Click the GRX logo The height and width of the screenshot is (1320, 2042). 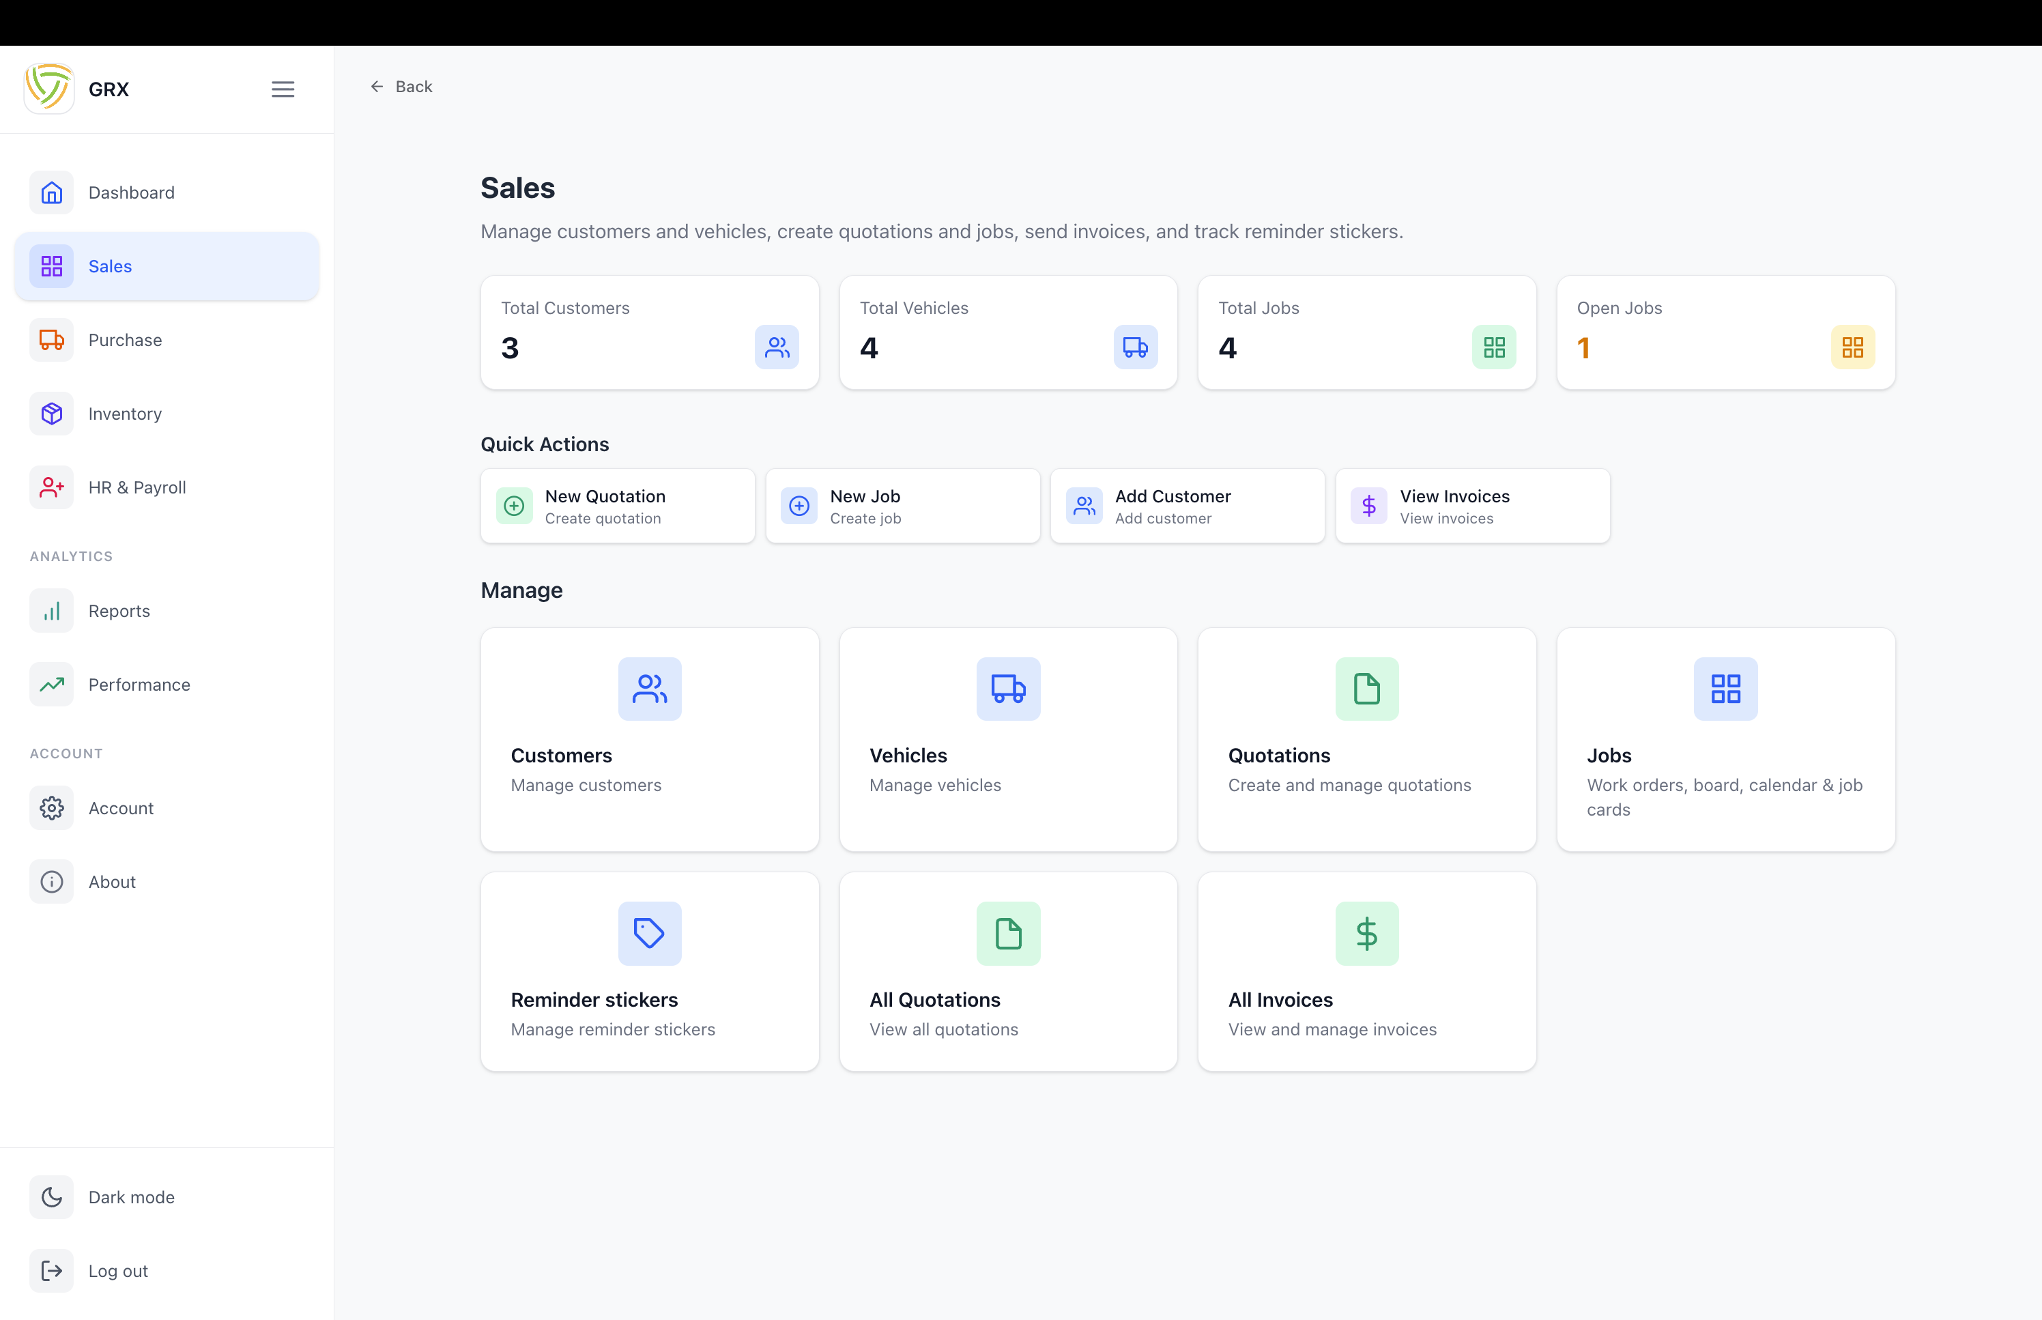tap(49, 87)
